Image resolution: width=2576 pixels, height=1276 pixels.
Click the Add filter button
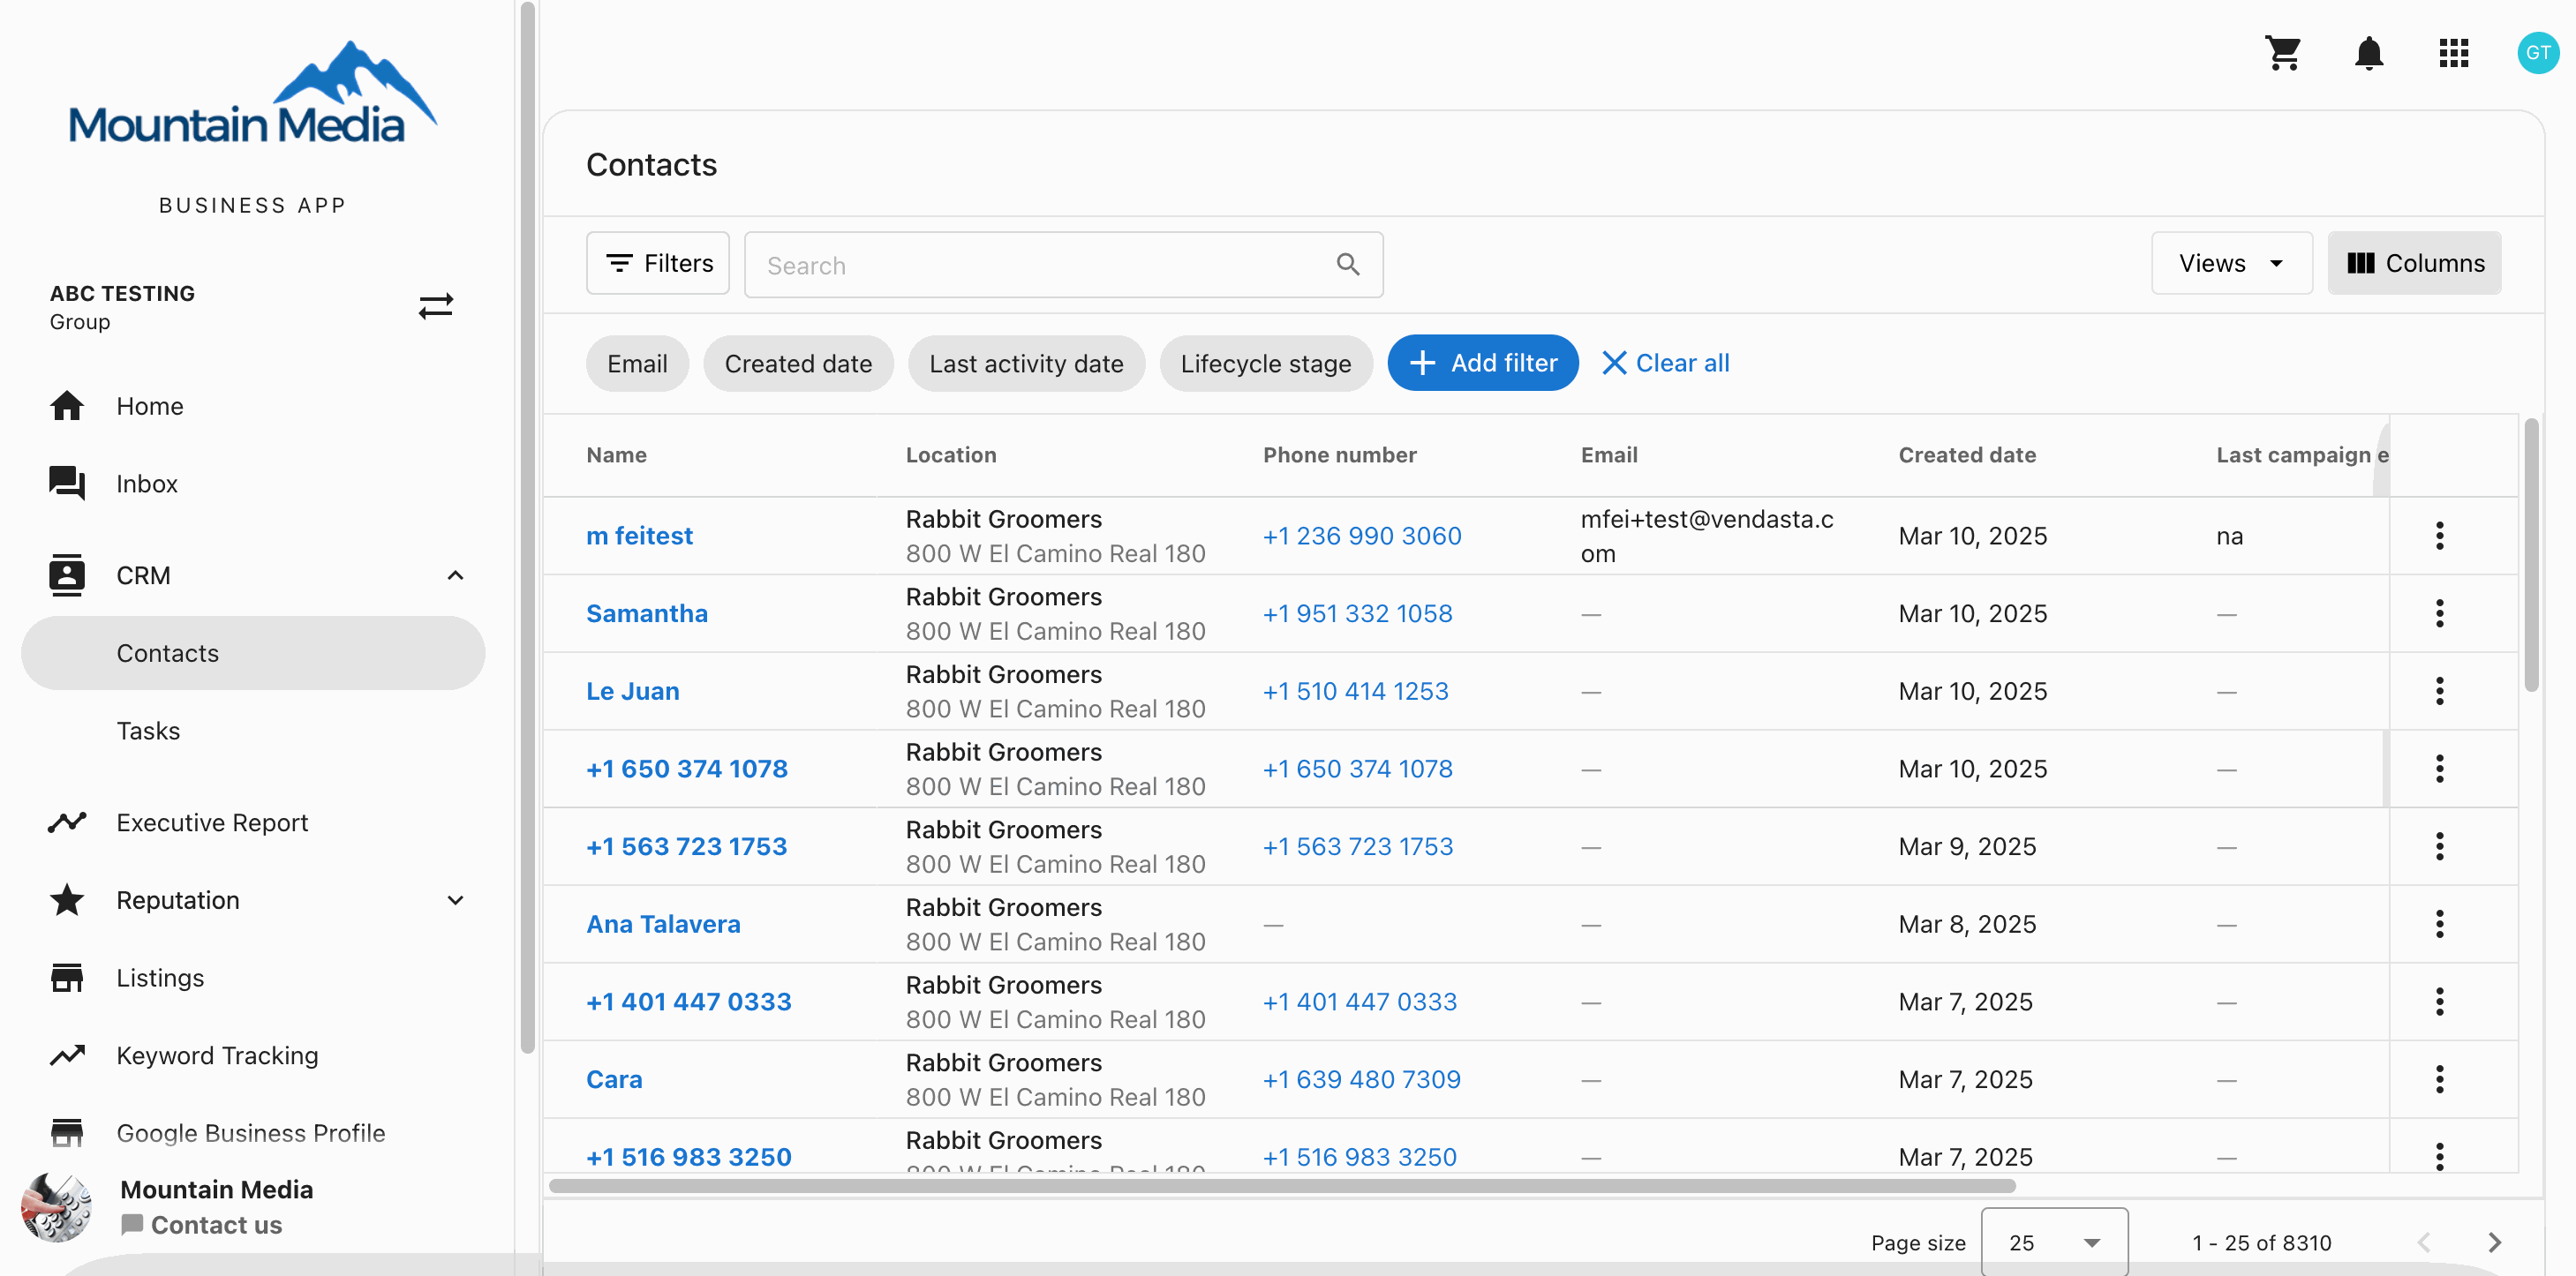pos(1482,363)
